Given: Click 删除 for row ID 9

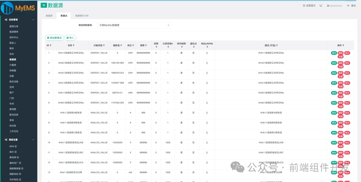Looking at the screenshot, I should [341, 133].
